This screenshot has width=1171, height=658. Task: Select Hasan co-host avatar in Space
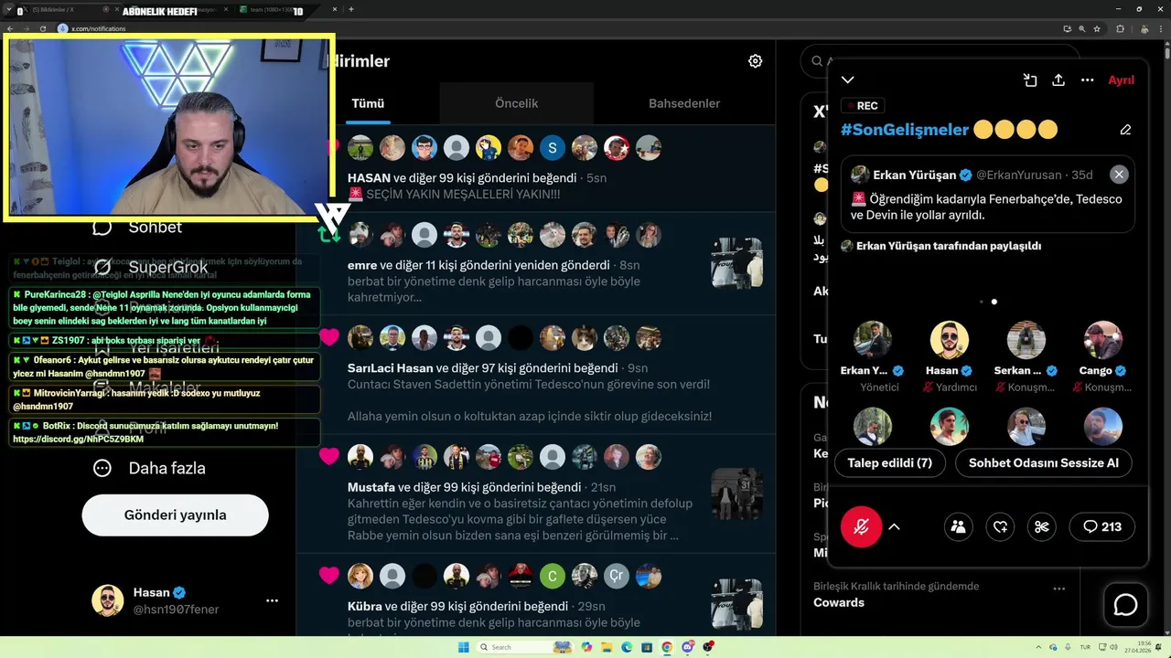(x=949, y=339)
